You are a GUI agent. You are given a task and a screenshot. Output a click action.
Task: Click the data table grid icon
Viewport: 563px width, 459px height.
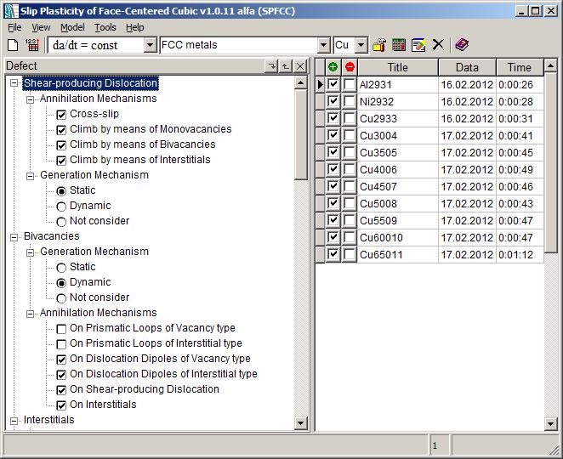coord(399,45)
